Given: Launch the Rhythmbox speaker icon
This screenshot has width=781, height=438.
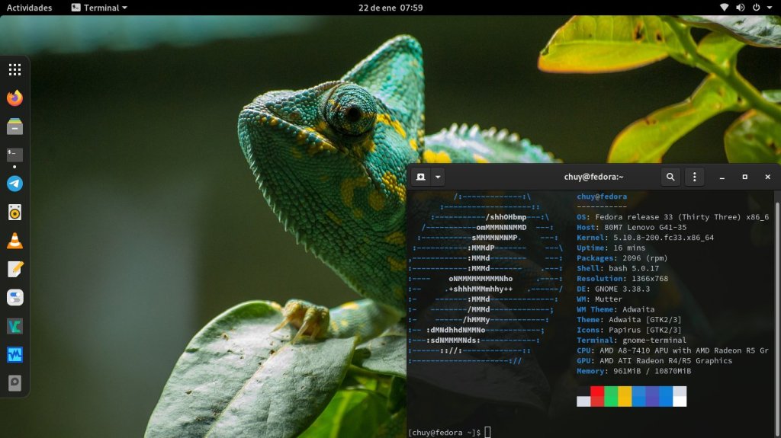Looking at the screenshot, I should [x=14, y=213].
